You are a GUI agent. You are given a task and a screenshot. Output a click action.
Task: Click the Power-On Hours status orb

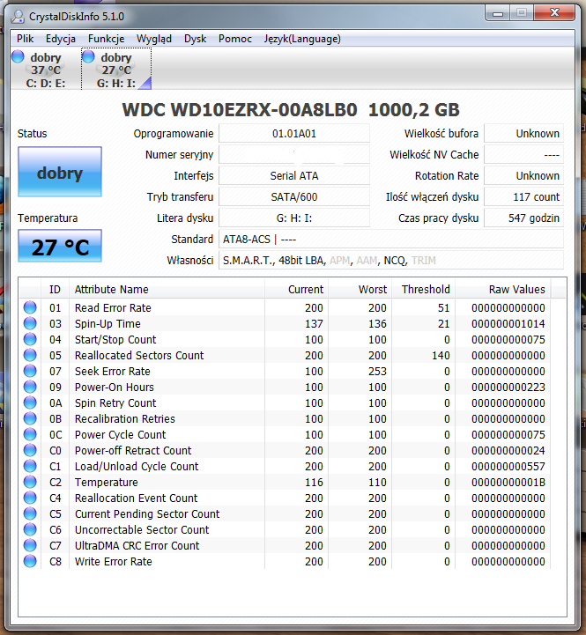30,387
